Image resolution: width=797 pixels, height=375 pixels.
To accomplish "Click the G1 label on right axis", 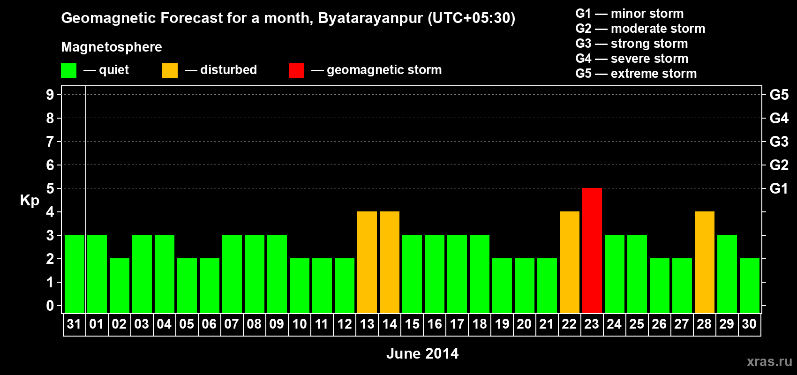I will pos(779,188).
